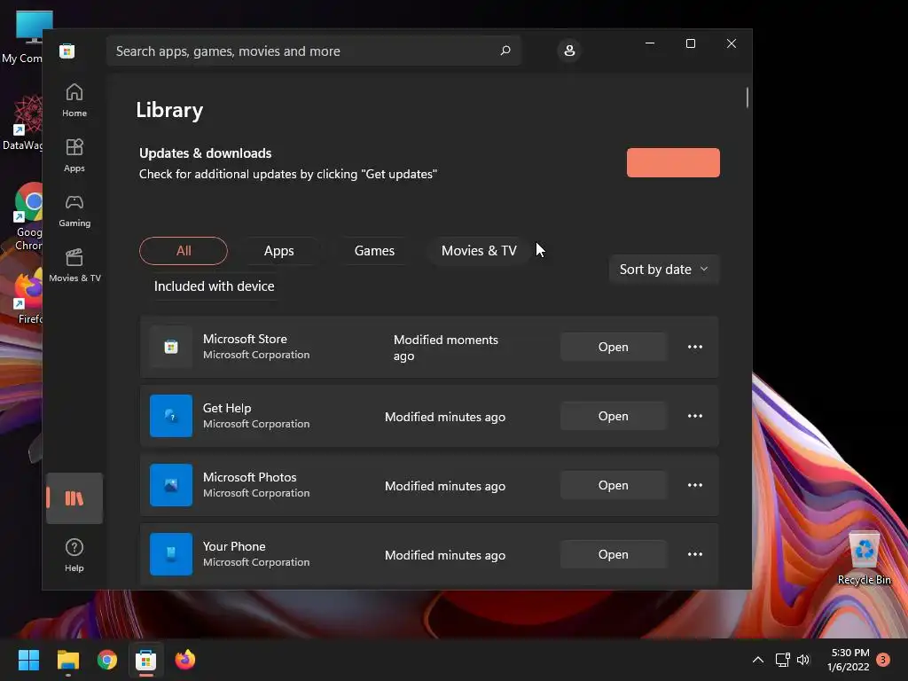Image resolution: width=908 pixels, height=681 pixels.
Task: Click the 'Your Phone' app name text
Action: (234, 546)
